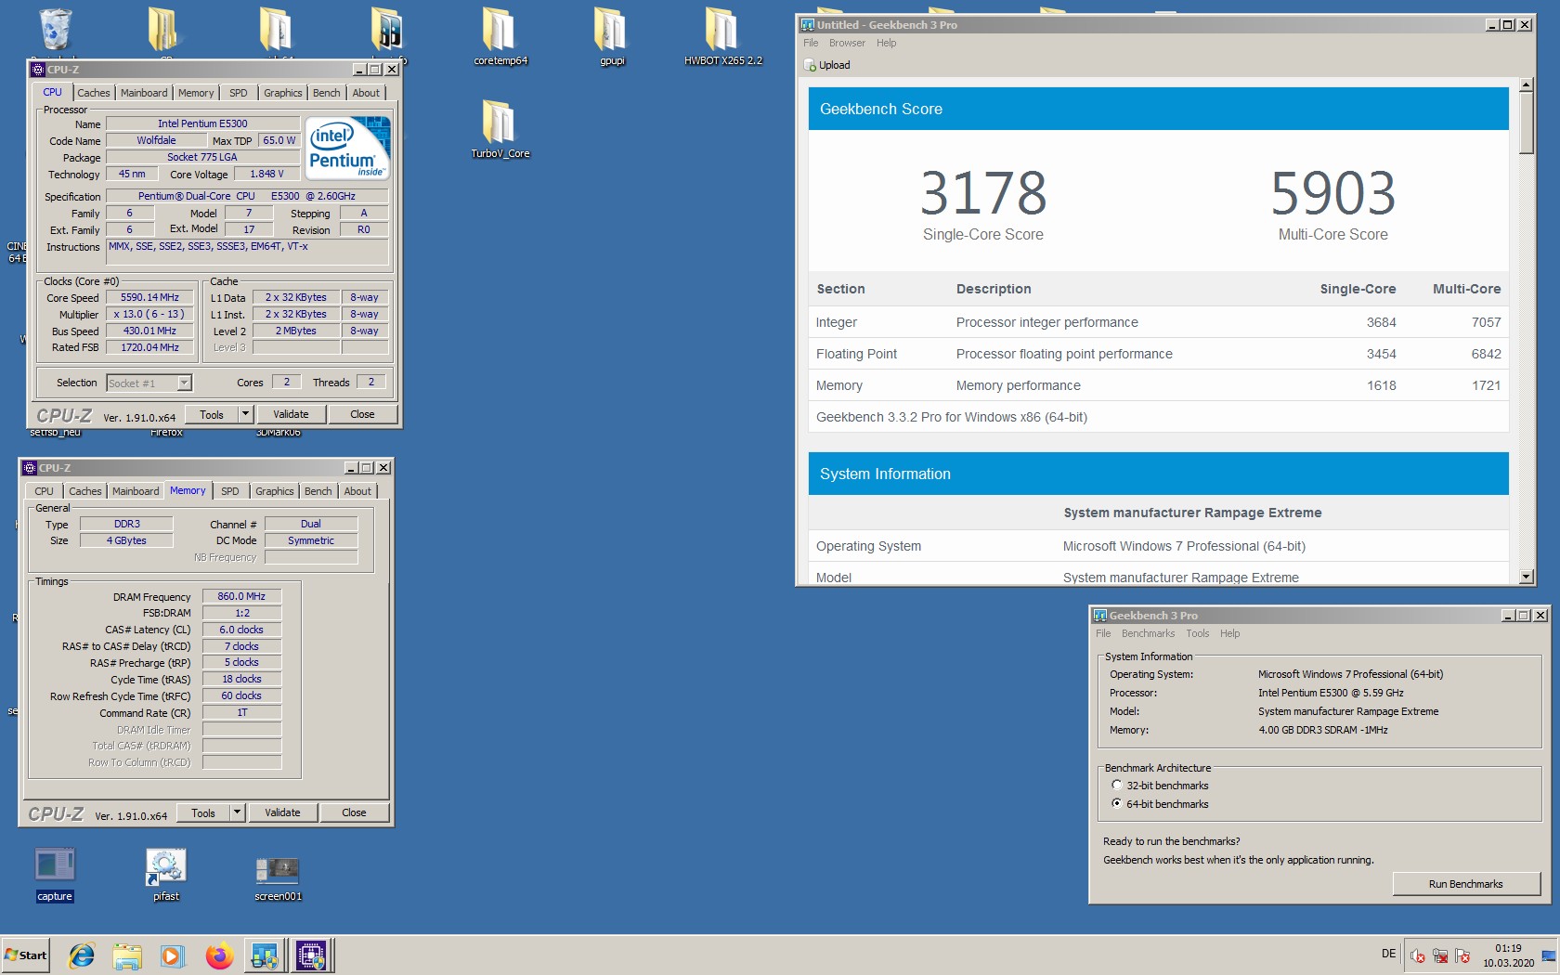Select 32-bit benchmarks radio button
This screenshot has height=975, width=1560.
pyautogui.click(x=1117, y=786)
